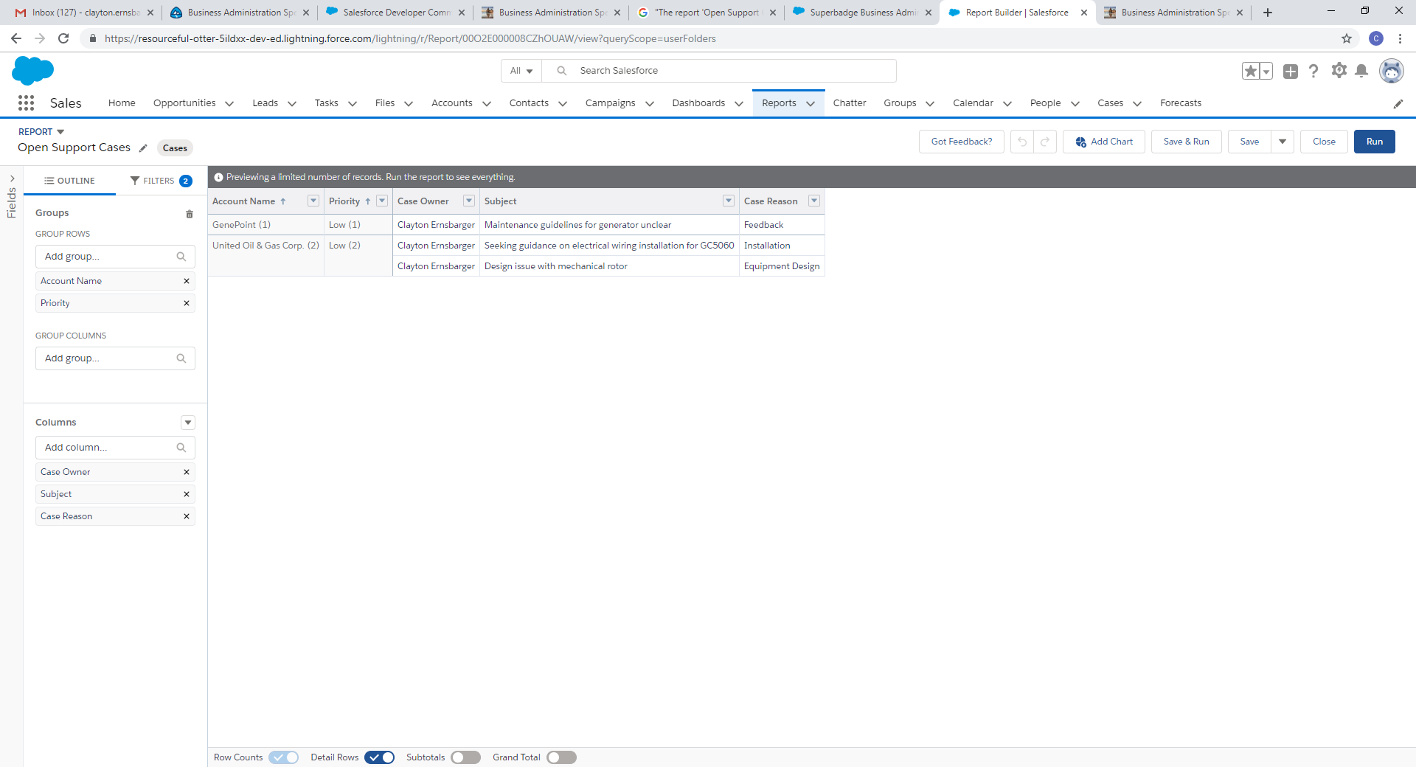The height and width of the screenshot is (767, 1416).
Task: Close the report builder
Action: click(x=1324, y=142)
